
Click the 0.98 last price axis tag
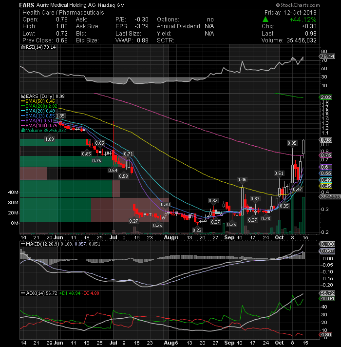point(326,140)
